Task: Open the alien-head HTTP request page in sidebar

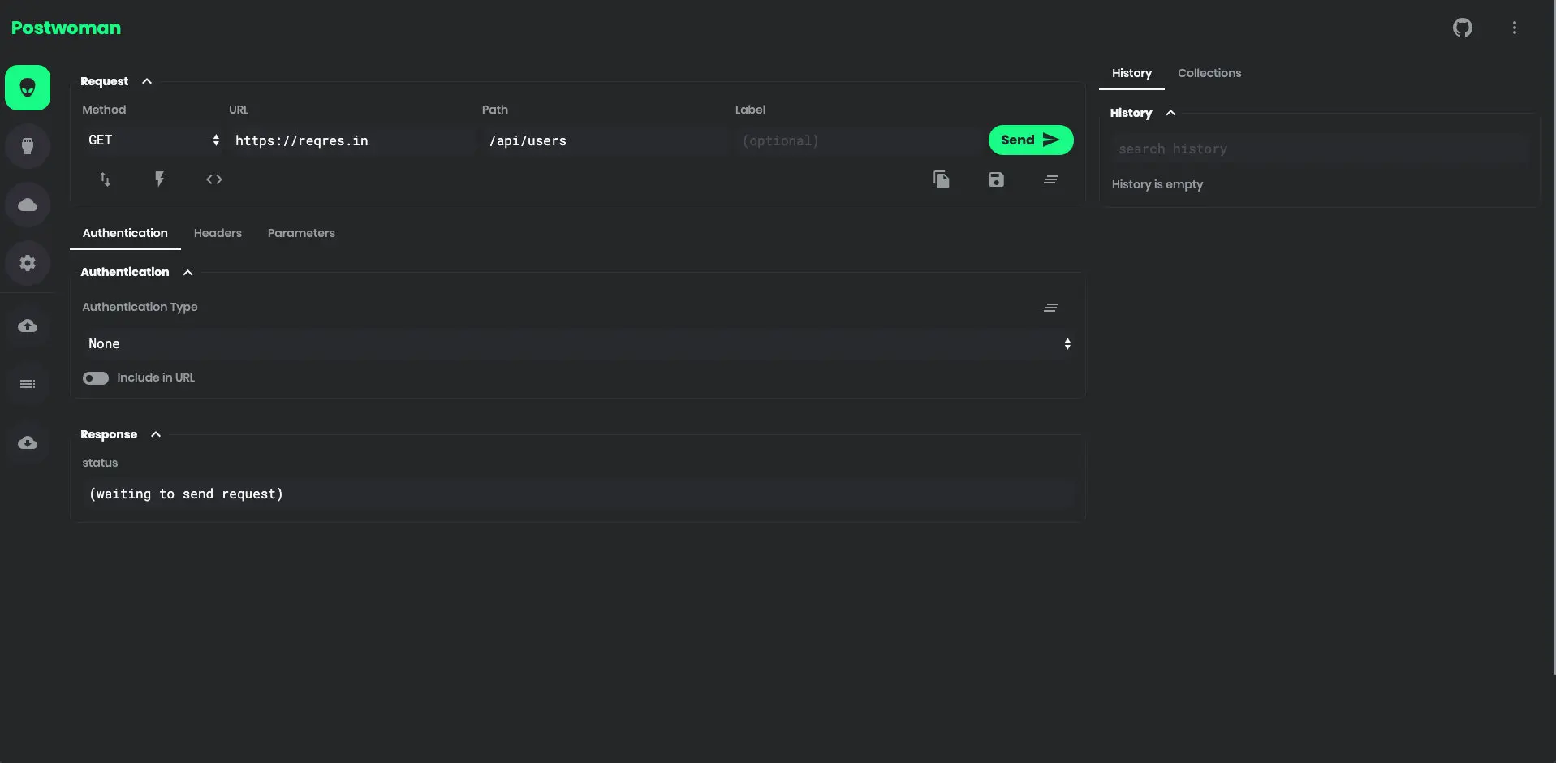Action: point(28,88)
